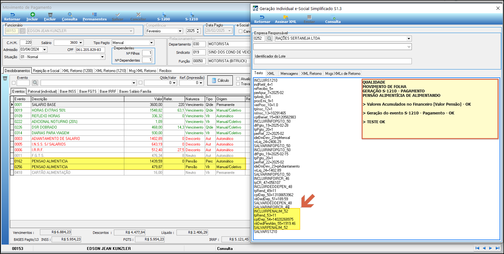Open Mensagens tab in e-Social window
The image size is (504, 254).
point(289,74)
